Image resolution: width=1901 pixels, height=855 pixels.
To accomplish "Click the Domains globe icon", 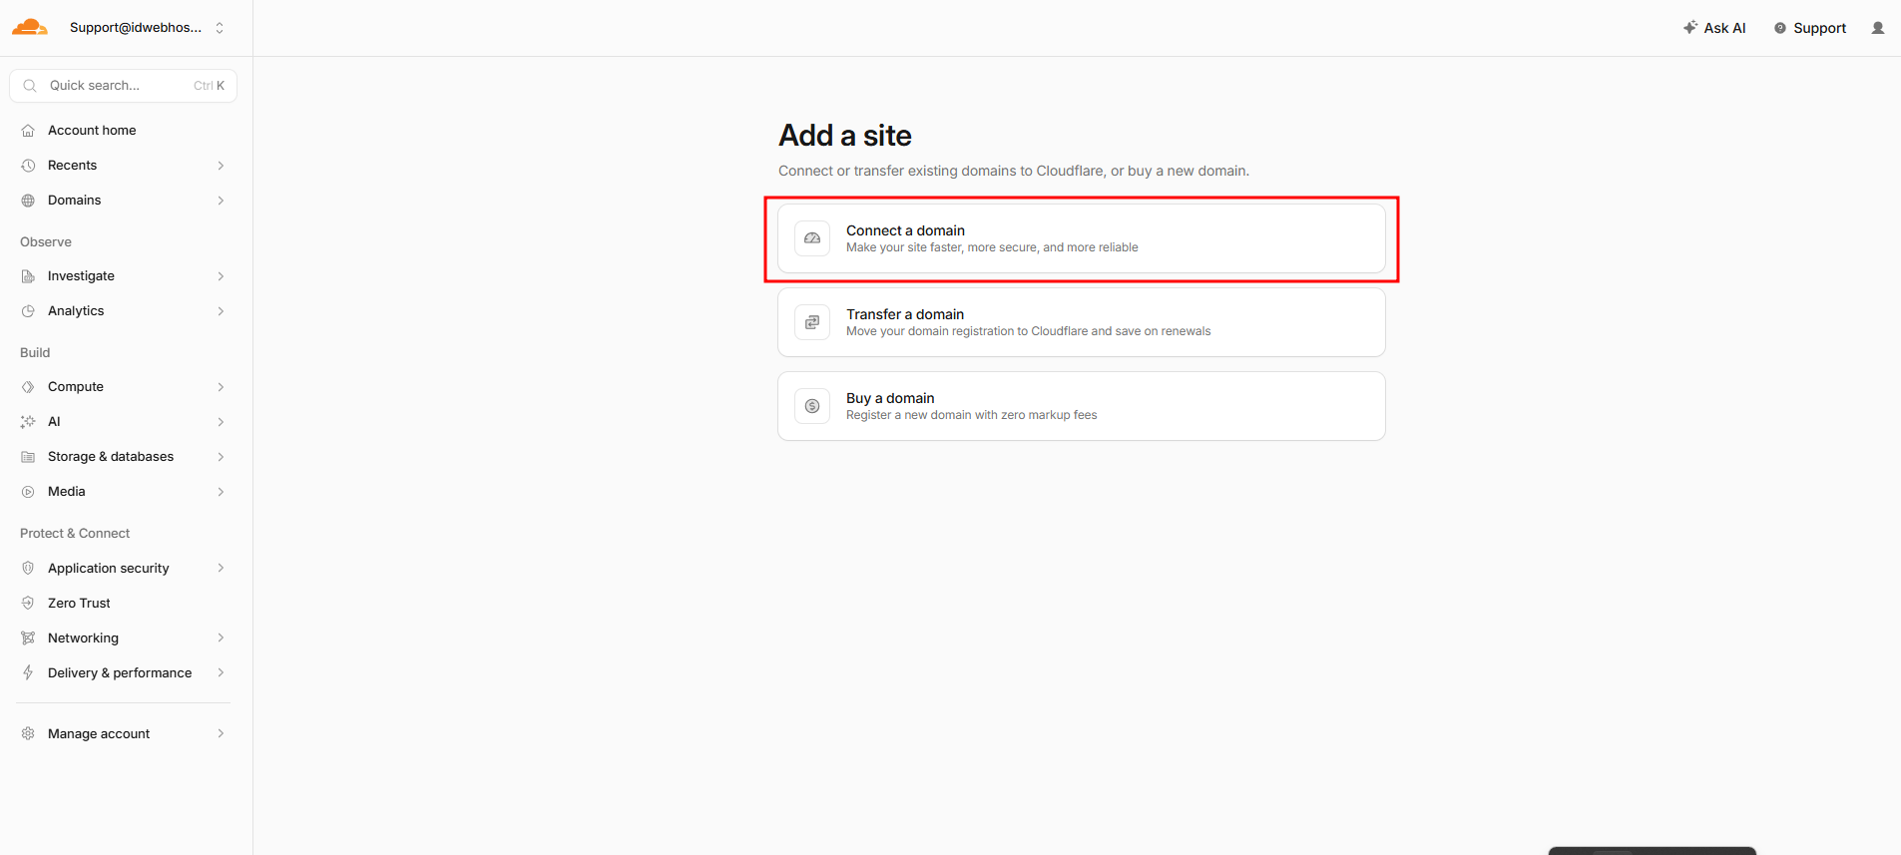I will 28,201.
